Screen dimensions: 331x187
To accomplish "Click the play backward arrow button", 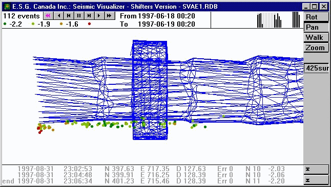I will (x=59, y=15).
